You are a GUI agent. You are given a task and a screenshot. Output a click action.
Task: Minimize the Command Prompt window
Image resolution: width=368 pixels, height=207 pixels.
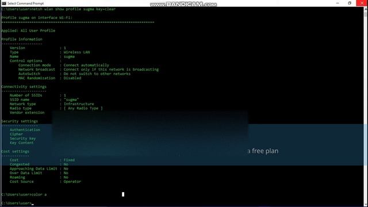338,3
